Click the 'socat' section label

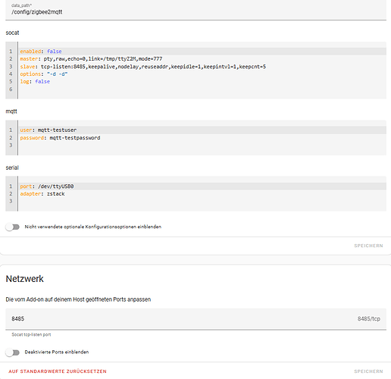point(12,33)
